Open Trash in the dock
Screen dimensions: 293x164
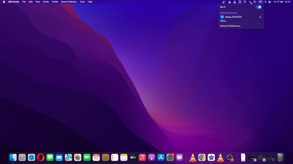pyautogui.click(x=280, y=157)
